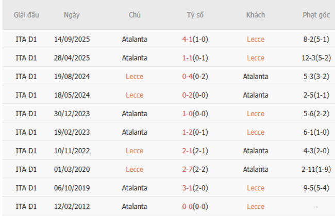Click the 2-11(1-9) corner stats cell

tap(316, 169)
